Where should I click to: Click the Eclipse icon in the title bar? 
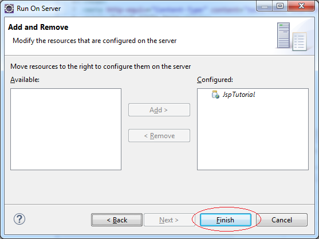[x=9, y=9]
